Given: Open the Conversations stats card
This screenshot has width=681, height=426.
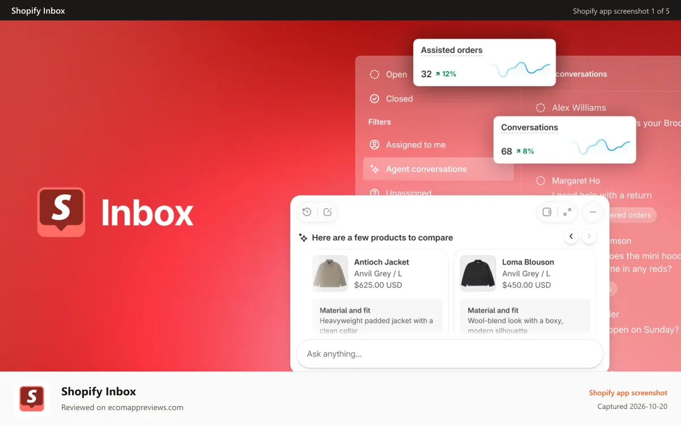Looking at the screenshot, I should coord(565,140).
